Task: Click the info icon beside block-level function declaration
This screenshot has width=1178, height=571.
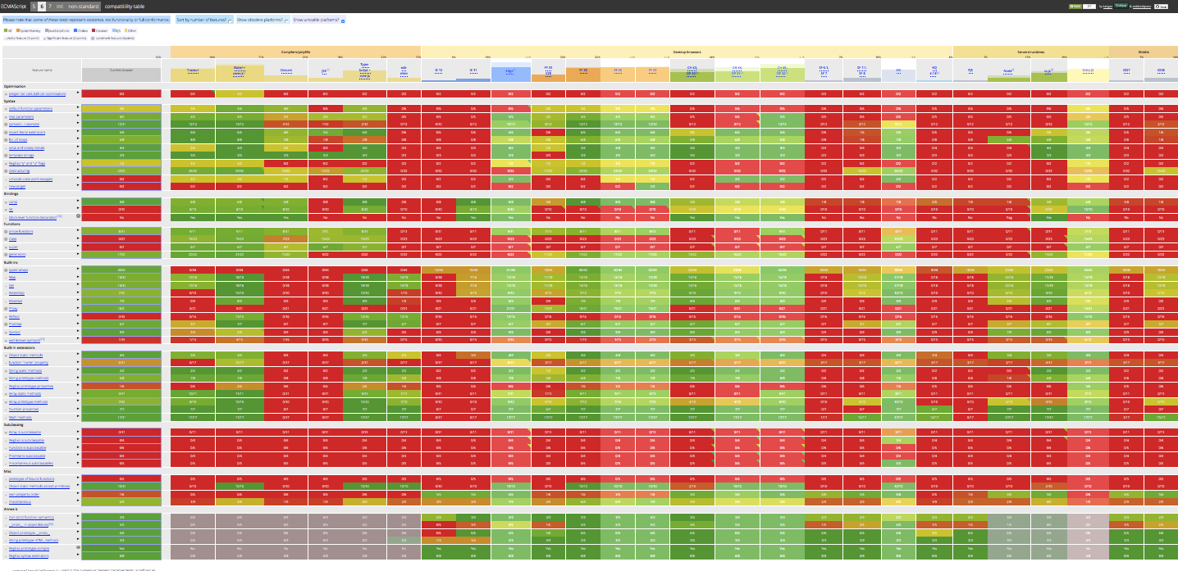Action: 78,215
